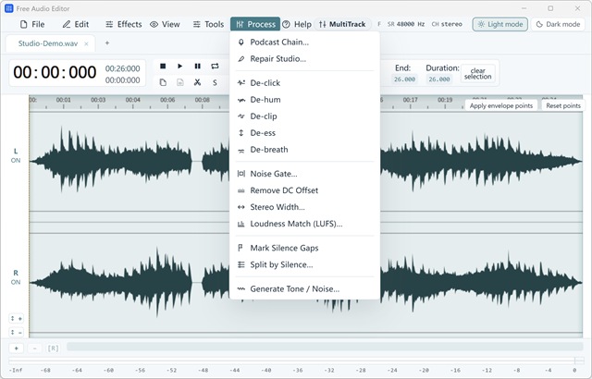Decrease vertical zoom with arrows minus button

17,332
